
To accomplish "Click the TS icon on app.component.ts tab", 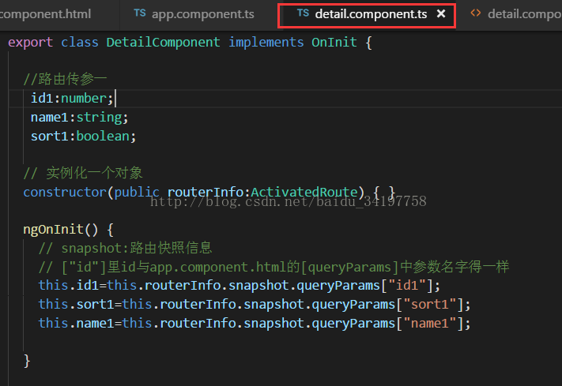I will 140,13.
